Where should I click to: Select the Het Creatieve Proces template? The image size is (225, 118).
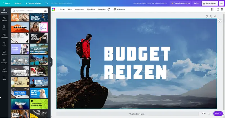click(x=20, y=82)
